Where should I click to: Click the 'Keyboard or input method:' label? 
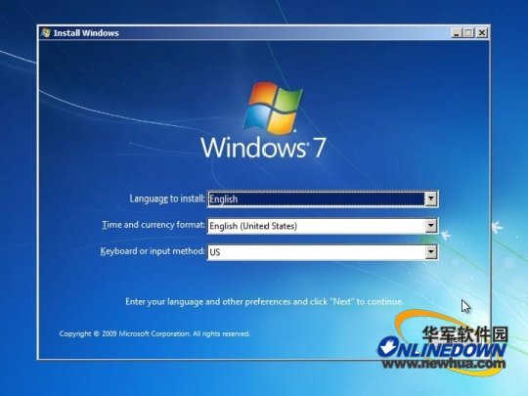(153, 251)
